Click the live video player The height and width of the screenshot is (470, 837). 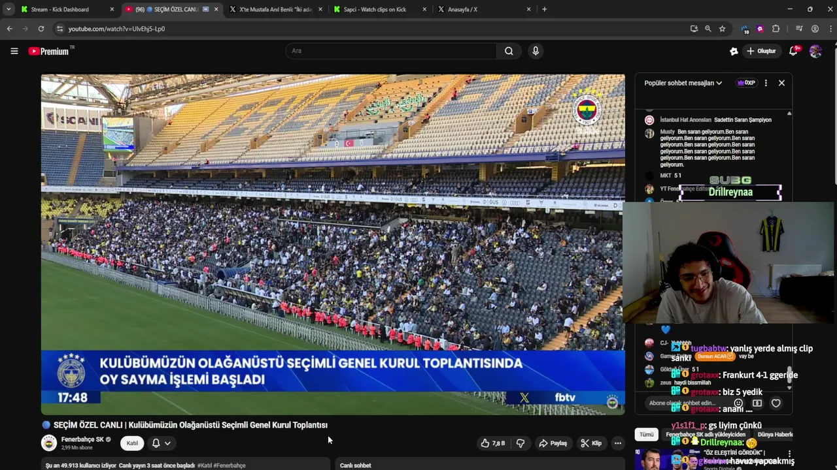(333, 244)
